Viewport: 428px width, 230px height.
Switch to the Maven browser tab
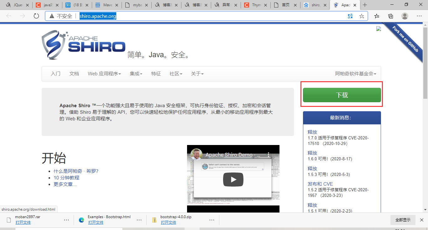(x=107, y=5)
